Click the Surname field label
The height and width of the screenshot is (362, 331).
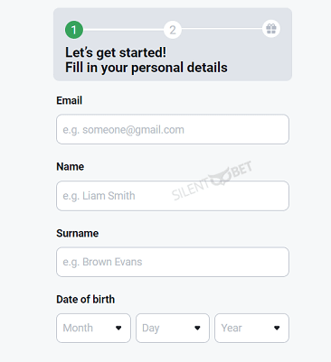pyautogui.click(x=78, y=233)
